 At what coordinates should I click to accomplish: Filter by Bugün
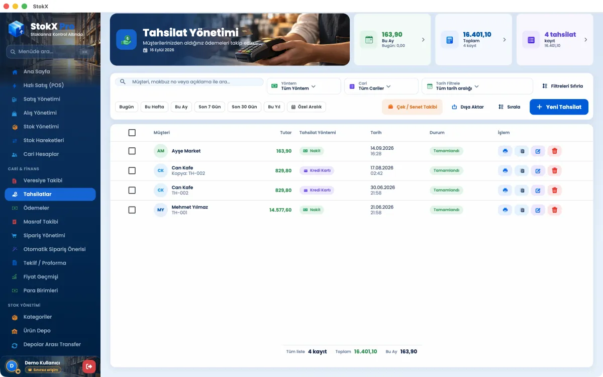pyautogui.click(x=127, y=107)
